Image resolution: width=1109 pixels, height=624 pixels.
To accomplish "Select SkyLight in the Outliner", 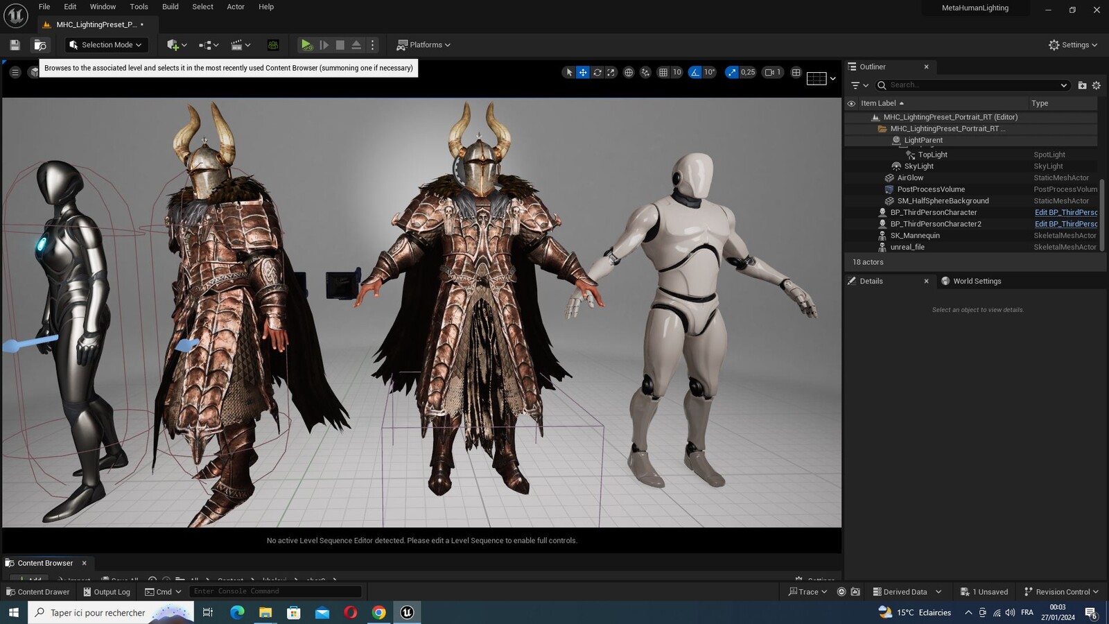I will click(918, 166).
